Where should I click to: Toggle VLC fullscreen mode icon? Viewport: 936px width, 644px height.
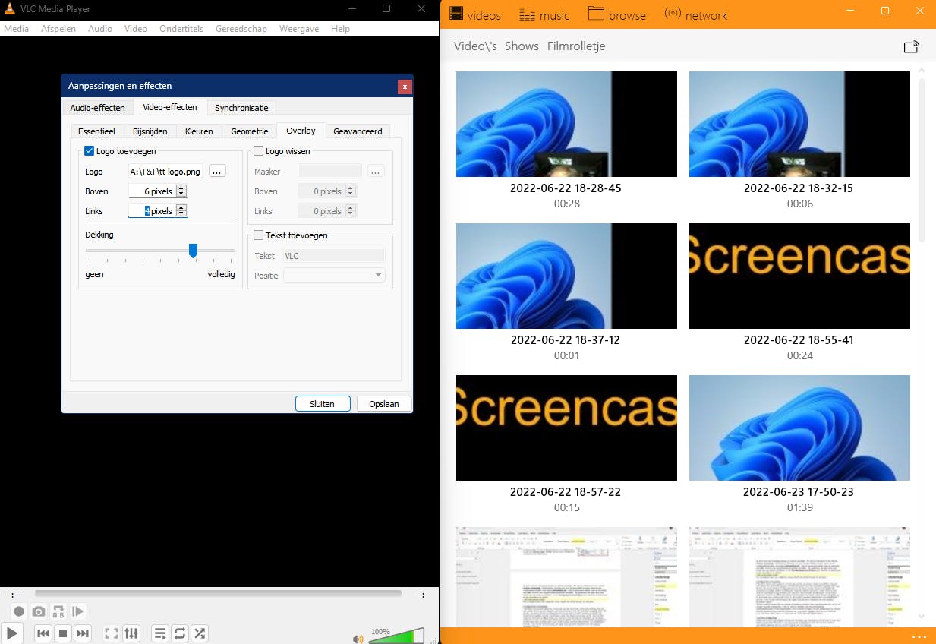pos(112,633)
